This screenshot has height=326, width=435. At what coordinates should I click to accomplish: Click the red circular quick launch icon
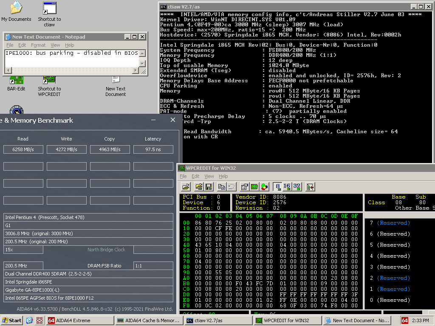40,320
